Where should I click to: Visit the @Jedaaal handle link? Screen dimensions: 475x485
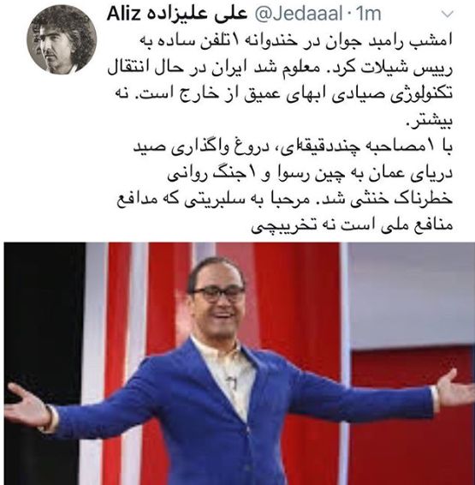[x=298, y=15]
